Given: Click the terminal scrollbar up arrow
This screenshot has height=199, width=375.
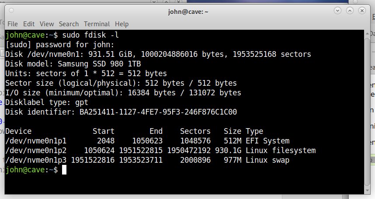Looking at the screenshot, I should (x=367, y=34).
